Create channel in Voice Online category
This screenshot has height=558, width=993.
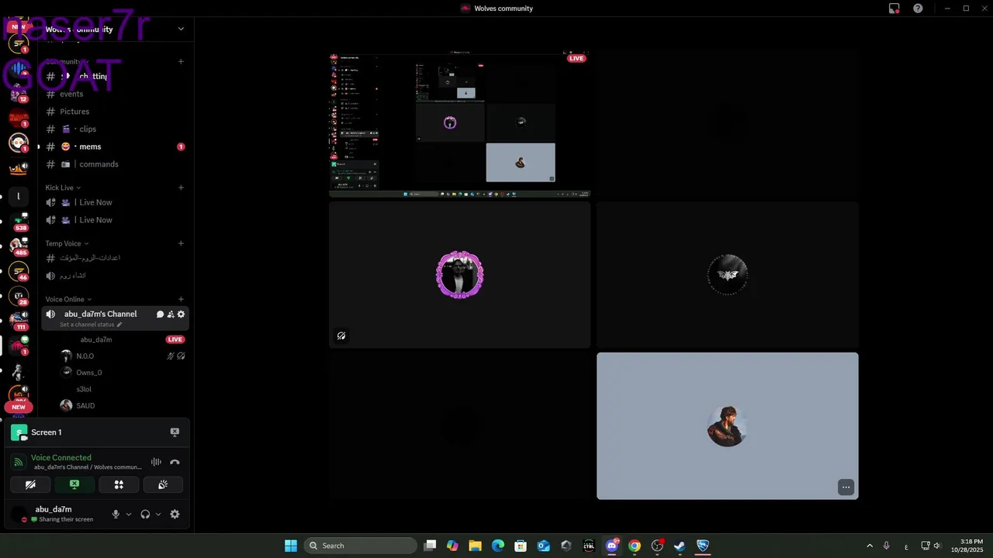coord(181,299)
